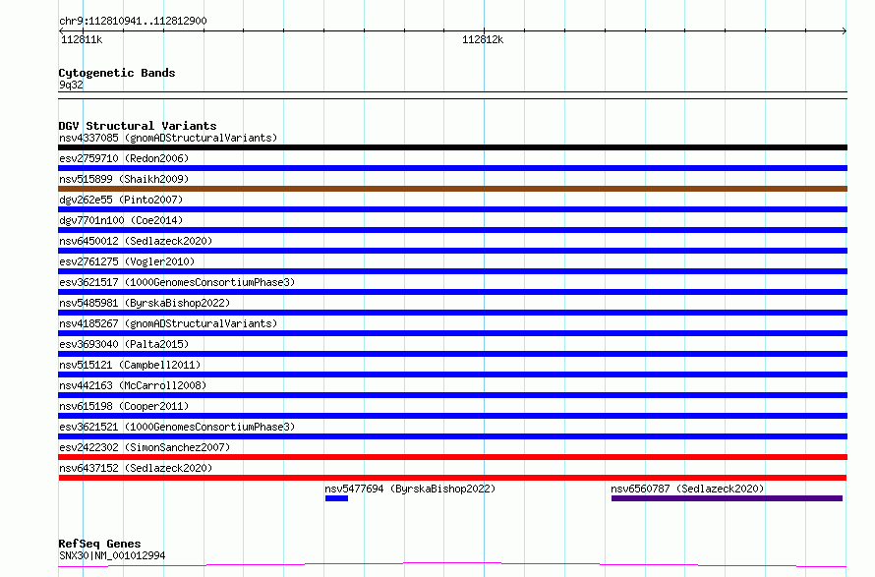
Task: Click the blue nsv6450012 variant bar
Action: pyautogui.click(x=452, y=251)
